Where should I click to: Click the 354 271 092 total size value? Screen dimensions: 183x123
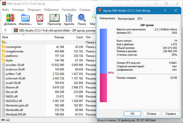pos(170,48)
